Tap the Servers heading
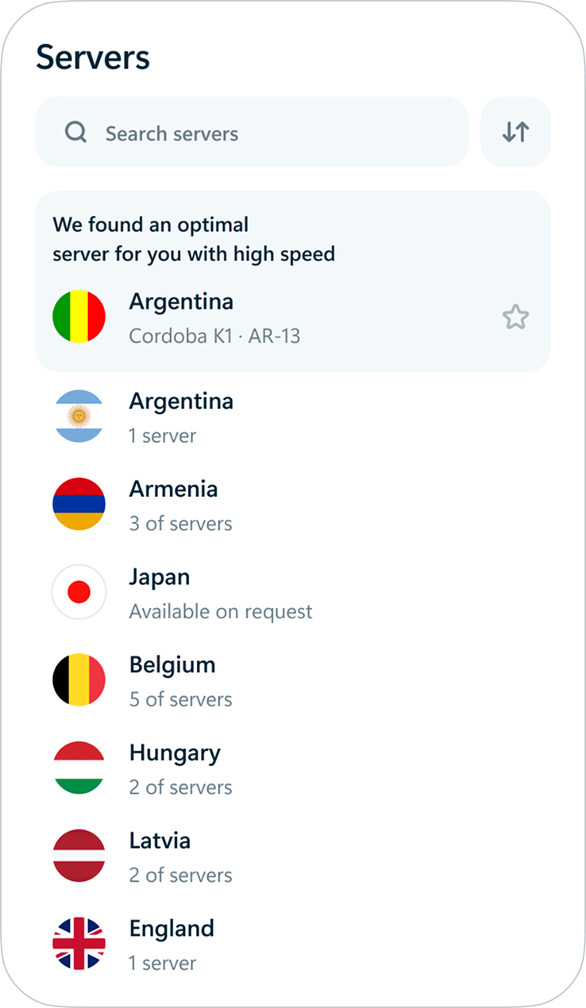The height and width of the screenshot is (1008, 586). click(x=94, y=57)
